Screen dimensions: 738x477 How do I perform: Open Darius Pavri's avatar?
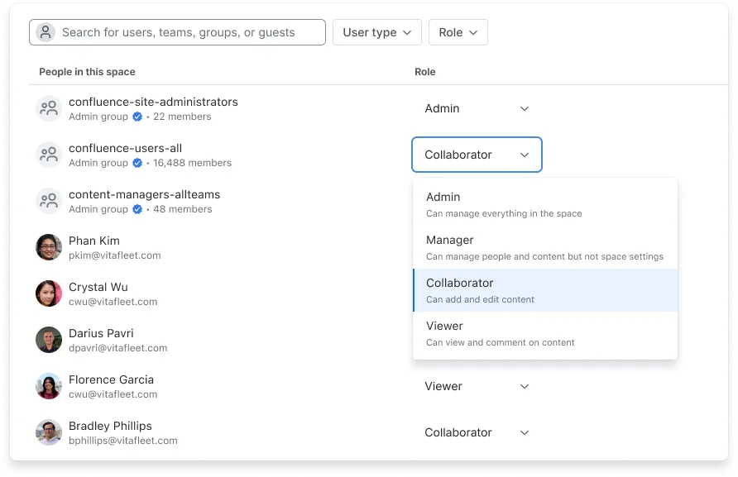tap(49, 340)
